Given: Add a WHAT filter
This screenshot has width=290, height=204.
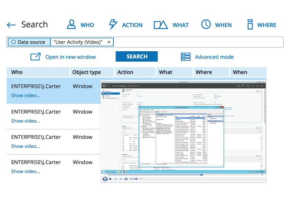Looking at the screenshot, I should [171, 25].
